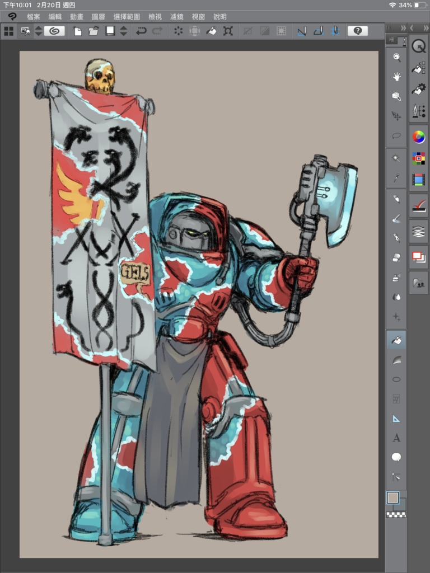Viewport: 430px width, 573px height.
Task: Open the 視窗 (Window) menu
Action: 198,16
